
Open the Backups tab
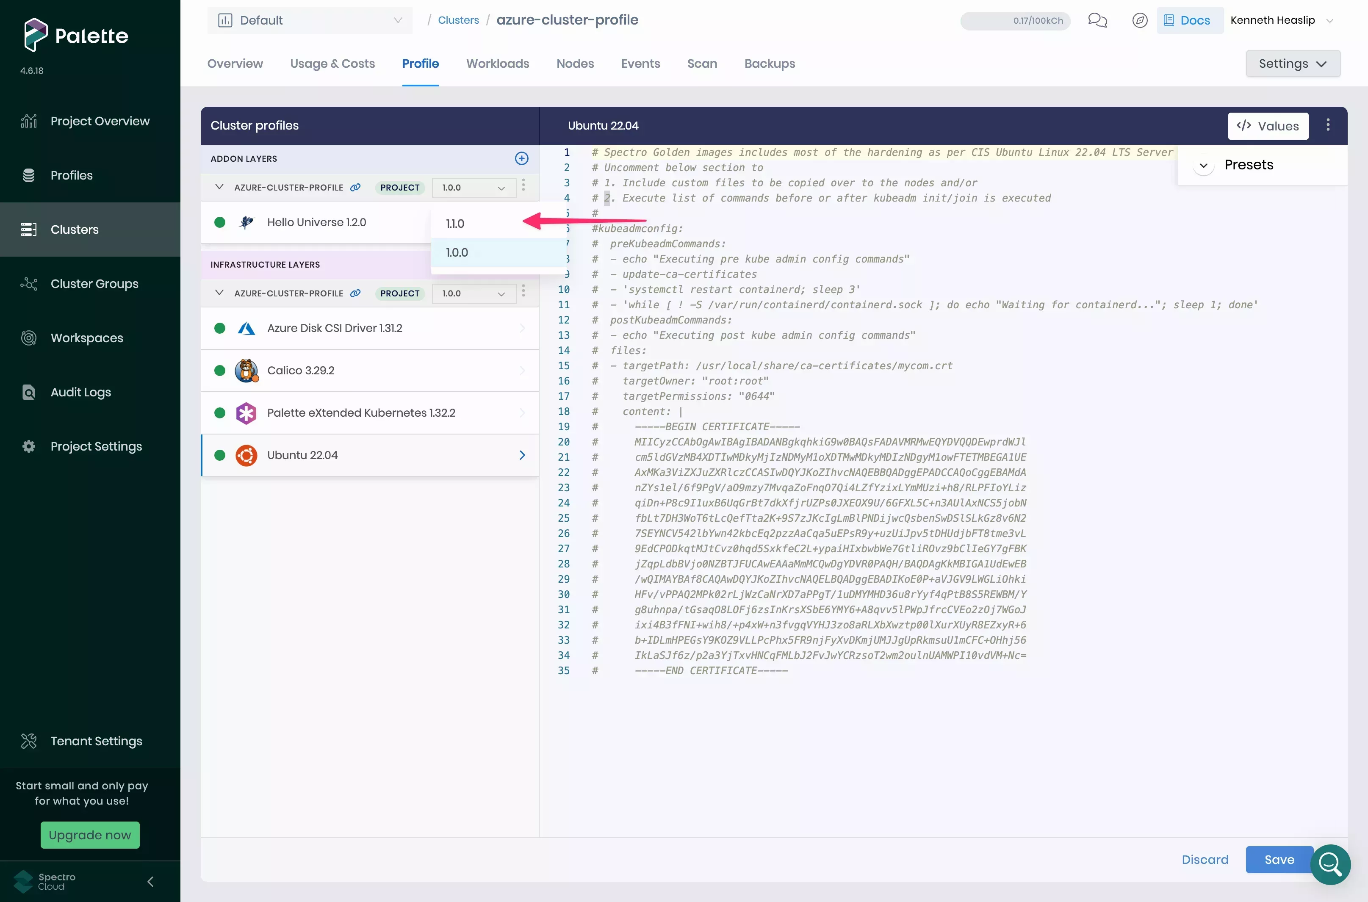click(x=770, y=64)
